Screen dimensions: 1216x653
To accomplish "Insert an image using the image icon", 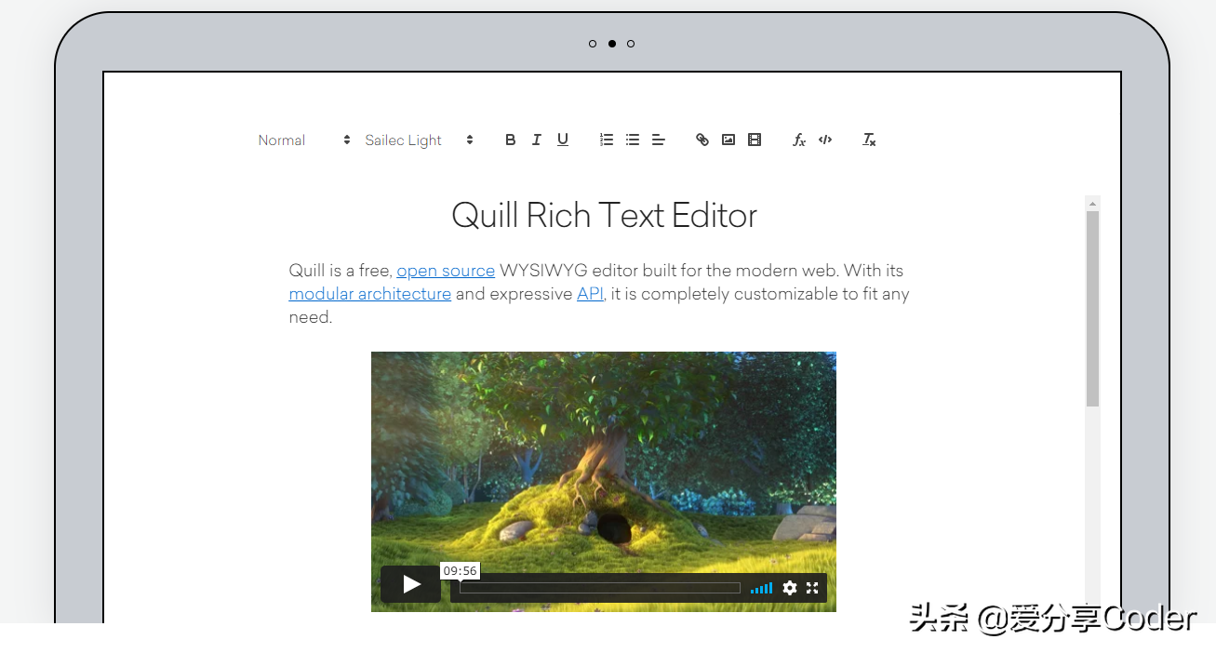I will point(728,140).
